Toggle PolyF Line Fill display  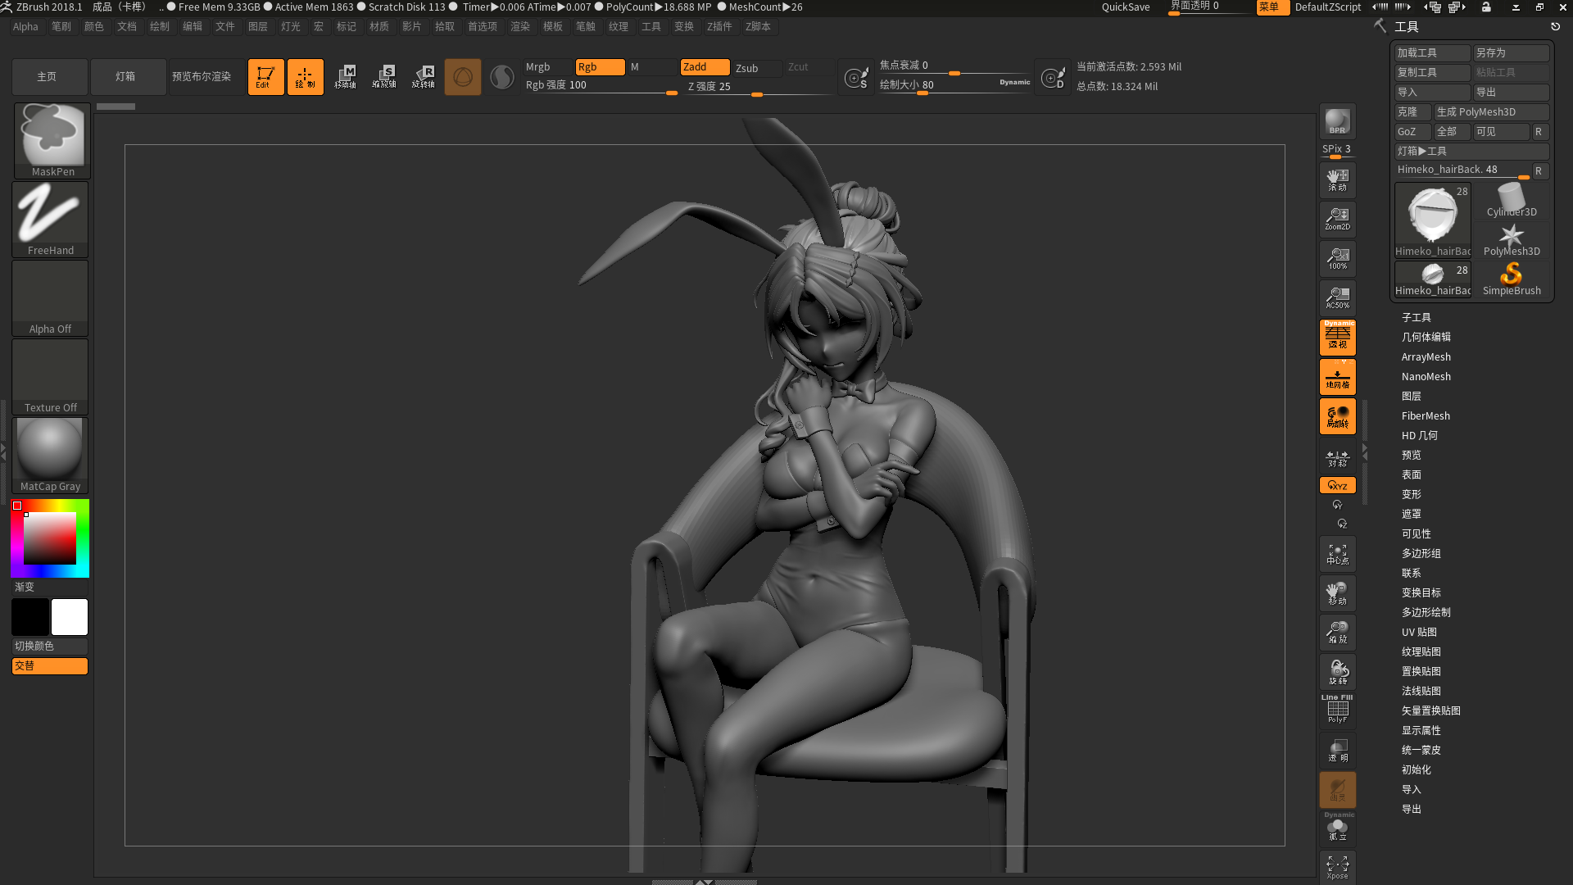[x=1337, y=710]
